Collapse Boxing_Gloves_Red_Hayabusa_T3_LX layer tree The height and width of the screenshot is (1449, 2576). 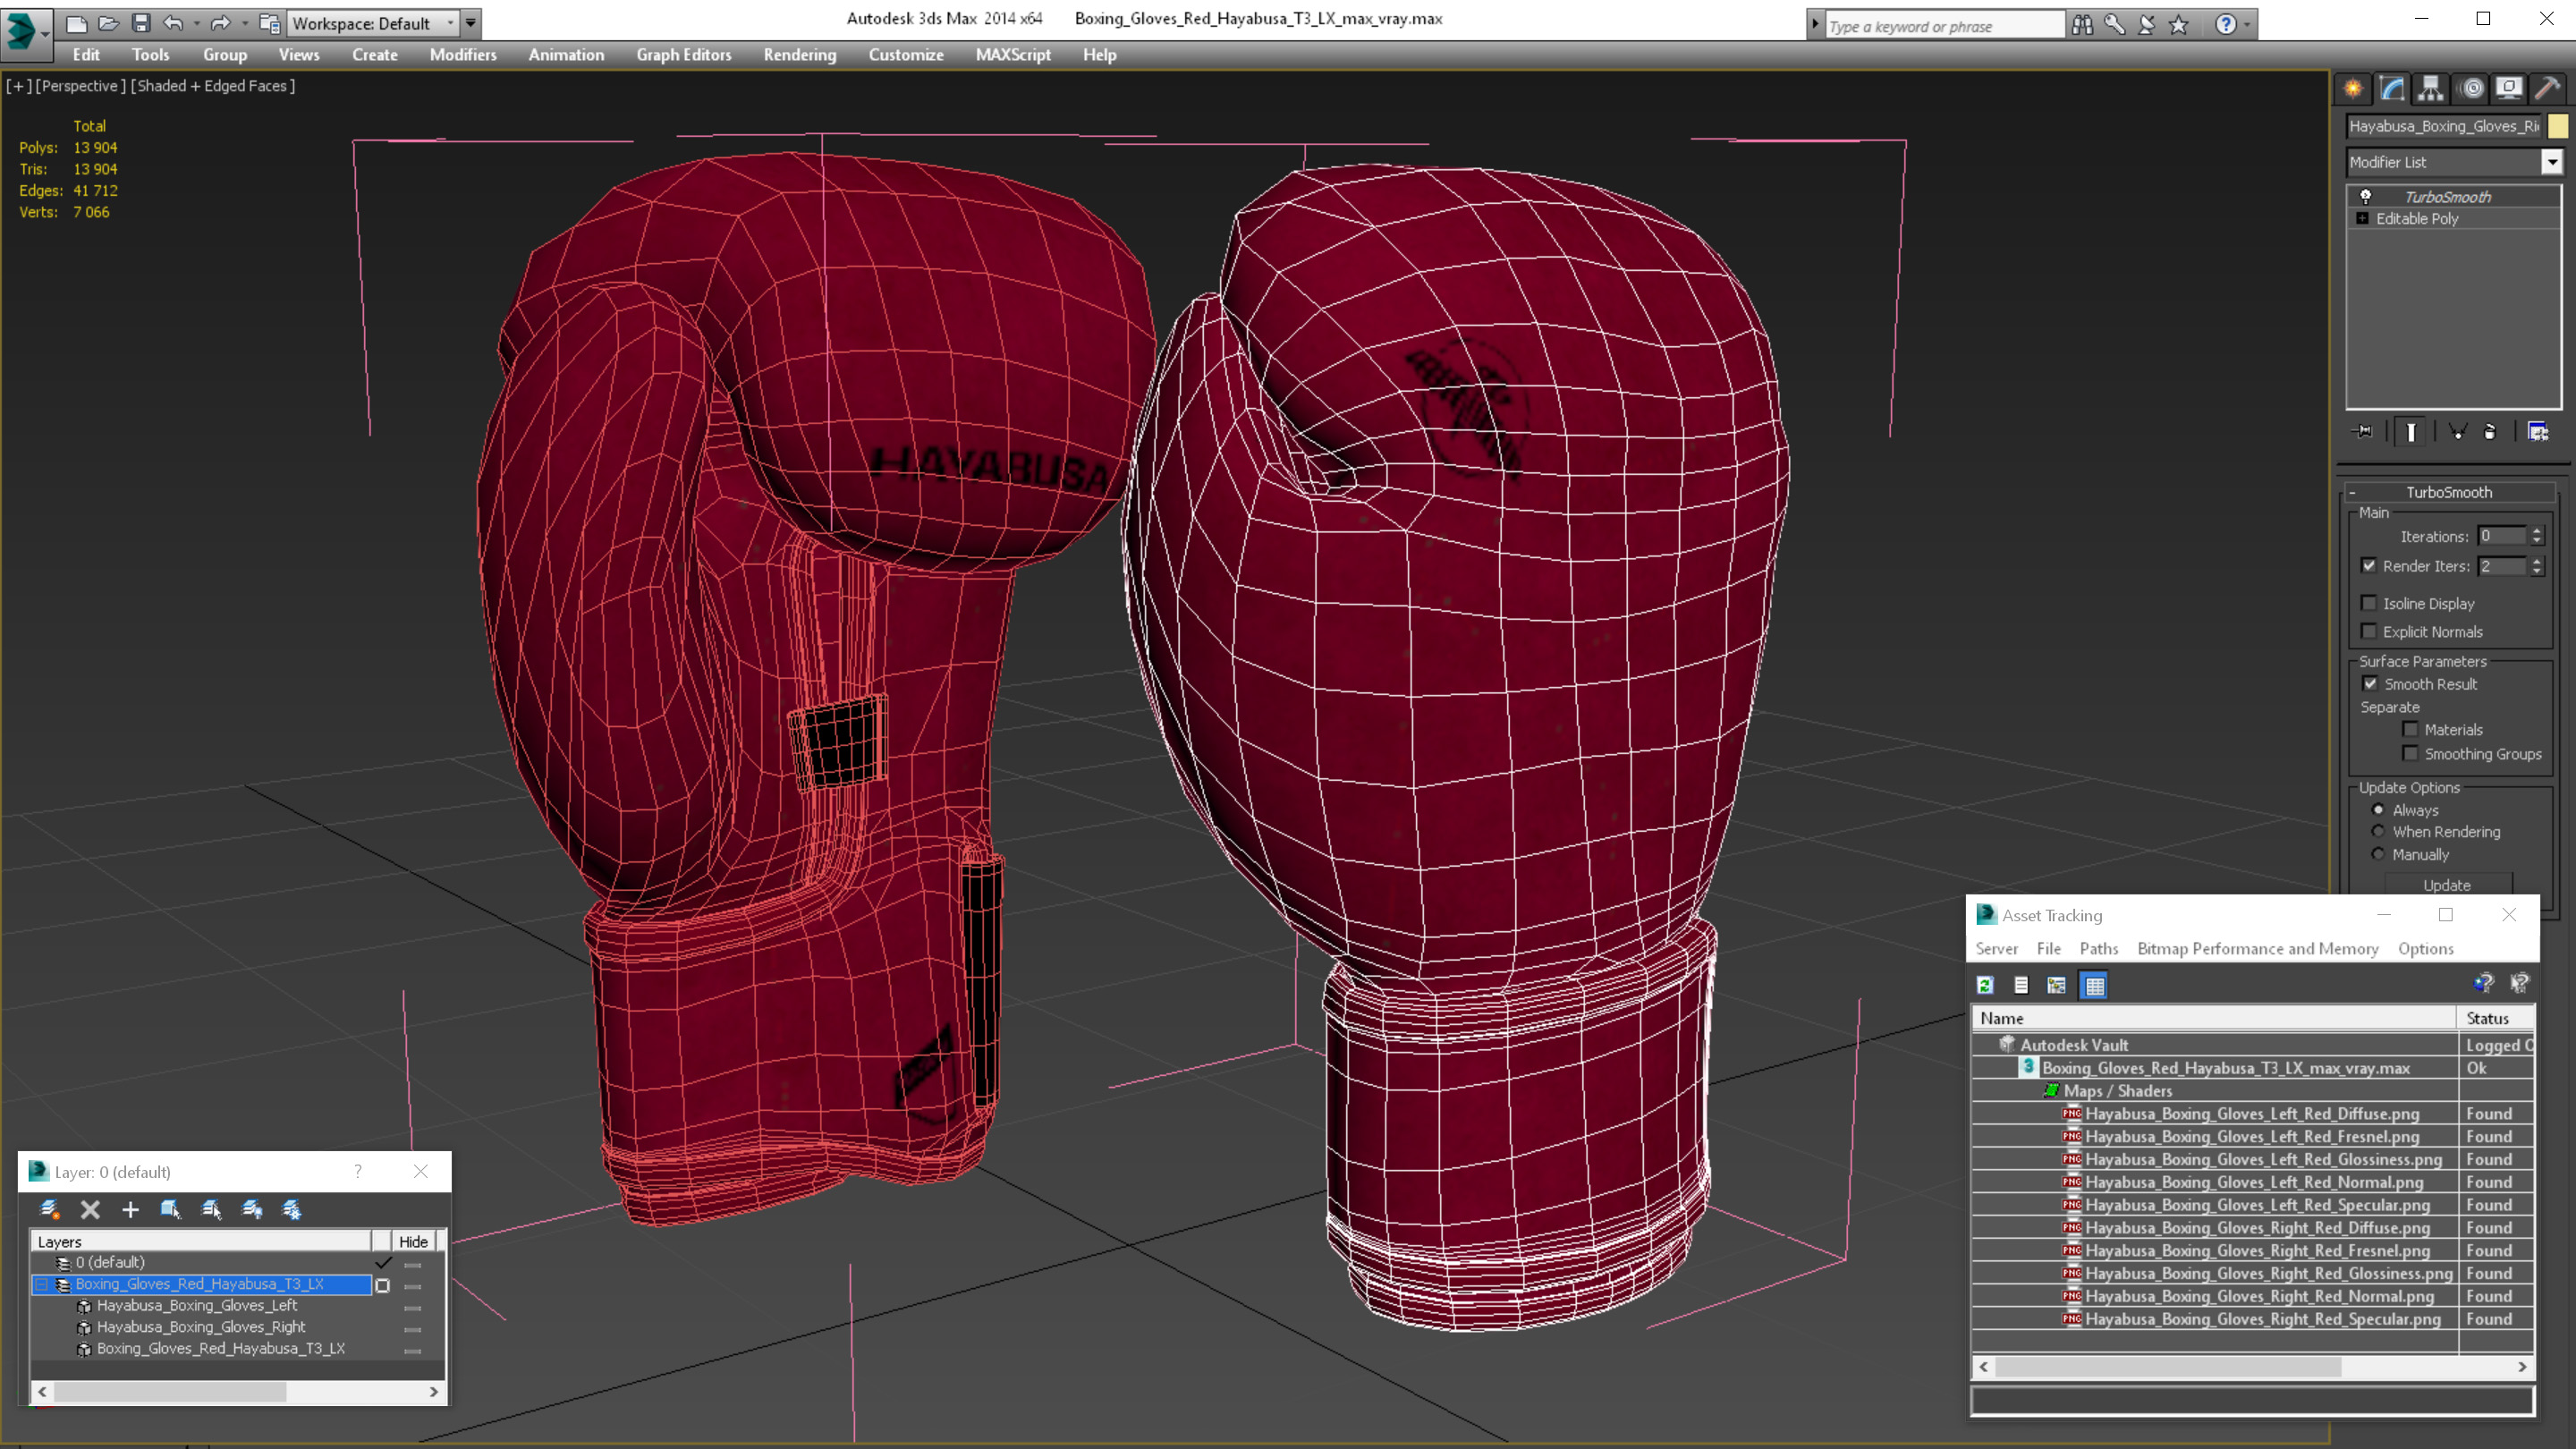point(42,1284)
